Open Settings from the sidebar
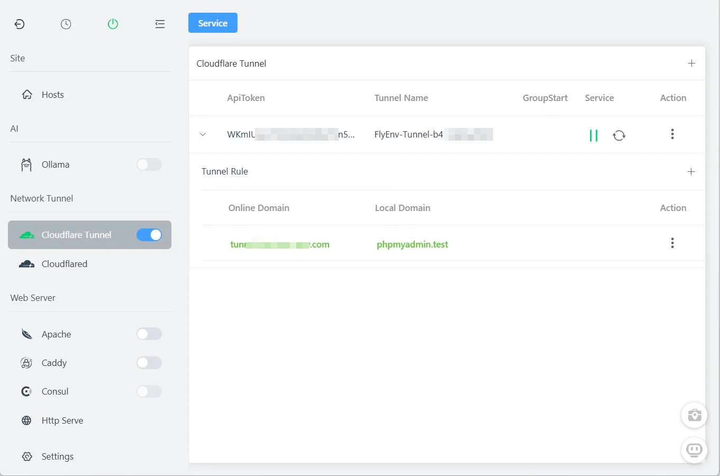The width and height of the screenshot is (720, 476). click(57, 456)
